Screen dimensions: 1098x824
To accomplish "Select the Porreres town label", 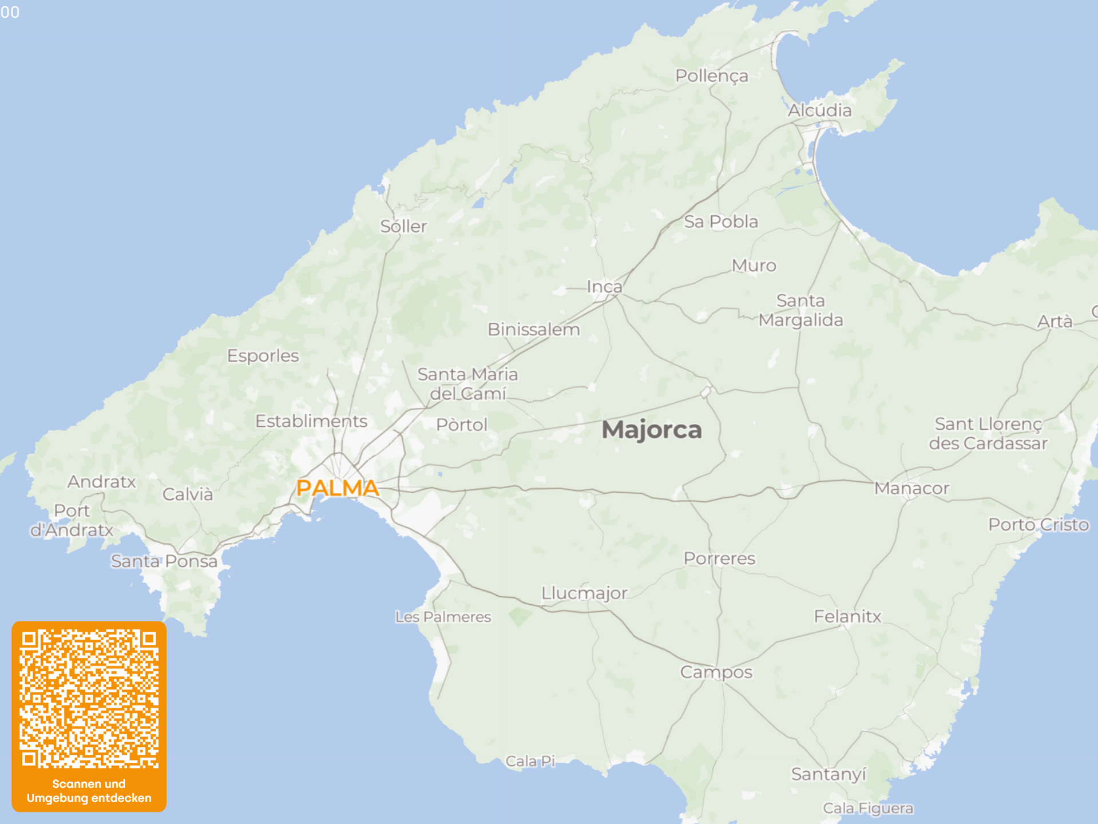I will pos(719,558).
